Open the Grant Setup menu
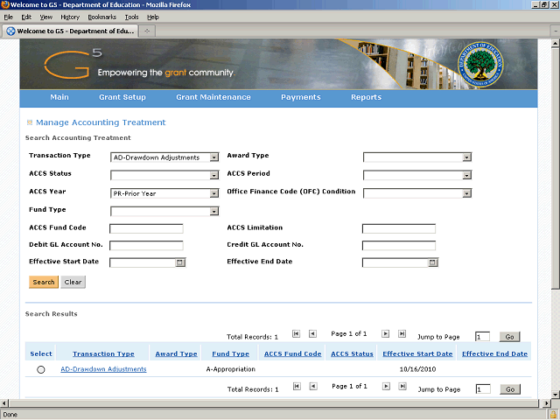 click(122, 97)
